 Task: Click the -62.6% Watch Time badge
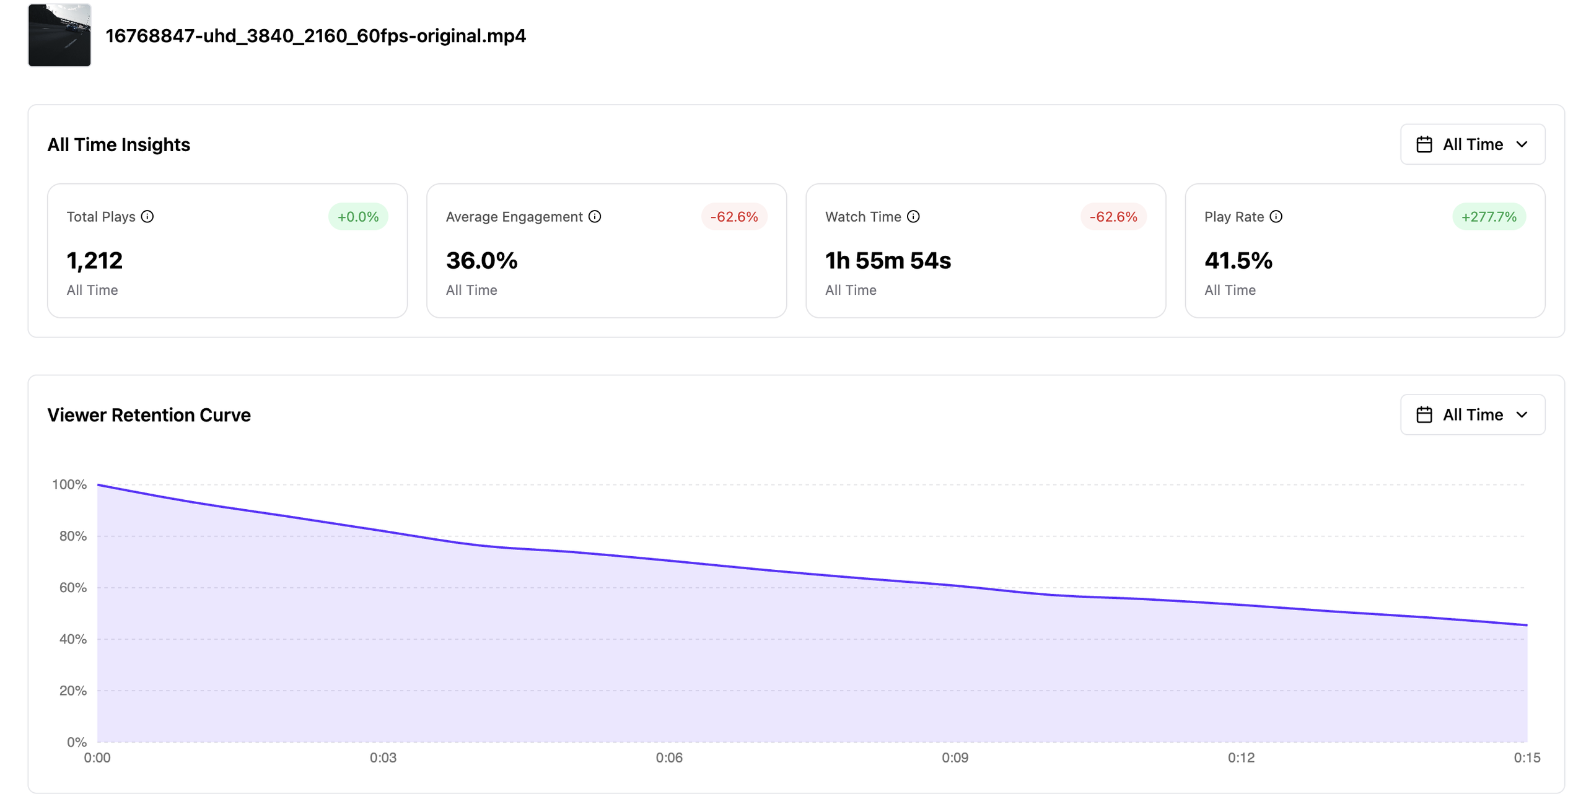1113,217
